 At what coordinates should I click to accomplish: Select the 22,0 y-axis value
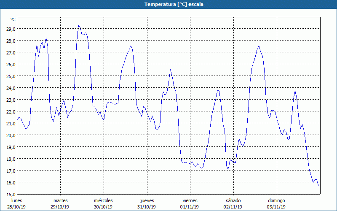[11, 112]
